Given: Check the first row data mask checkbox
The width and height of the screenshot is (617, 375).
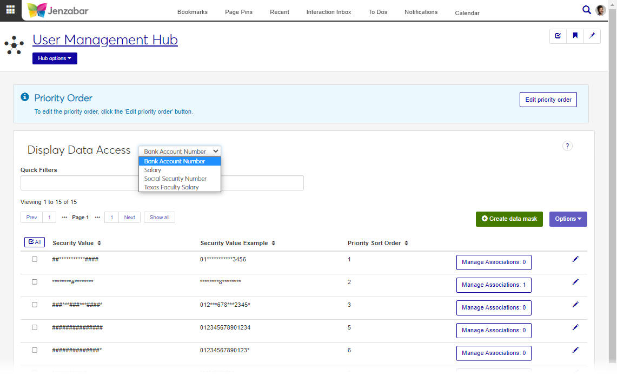Looking at the screenshot, I should 35,259.
